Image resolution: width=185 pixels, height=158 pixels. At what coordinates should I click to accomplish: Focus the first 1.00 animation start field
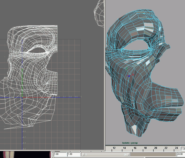pyautogui.click(x=60, y=154)
